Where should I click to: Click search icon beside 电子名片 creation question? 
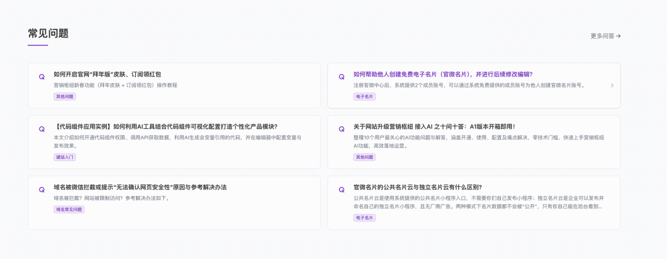coord(342,77)
